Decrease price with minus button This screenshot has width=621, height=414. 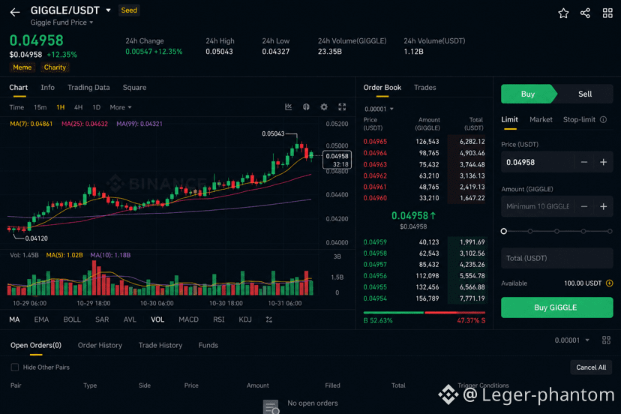click(x=583, y=162)
